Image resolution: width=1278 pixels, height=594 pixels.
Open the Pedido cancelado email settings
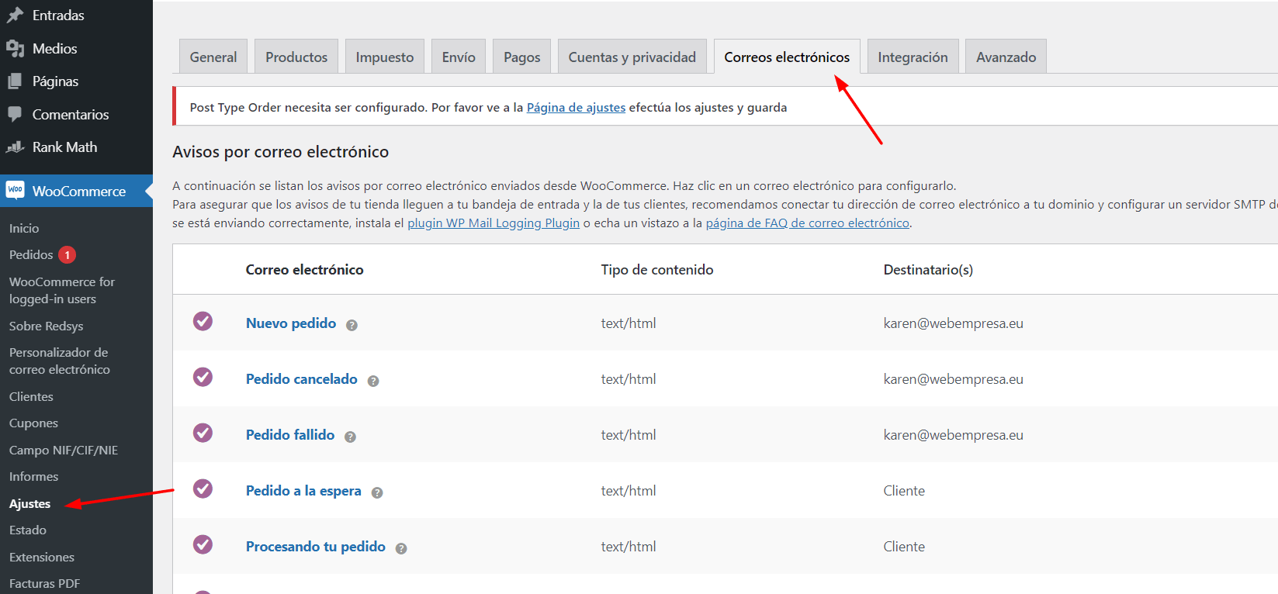(x=302, y=378)
